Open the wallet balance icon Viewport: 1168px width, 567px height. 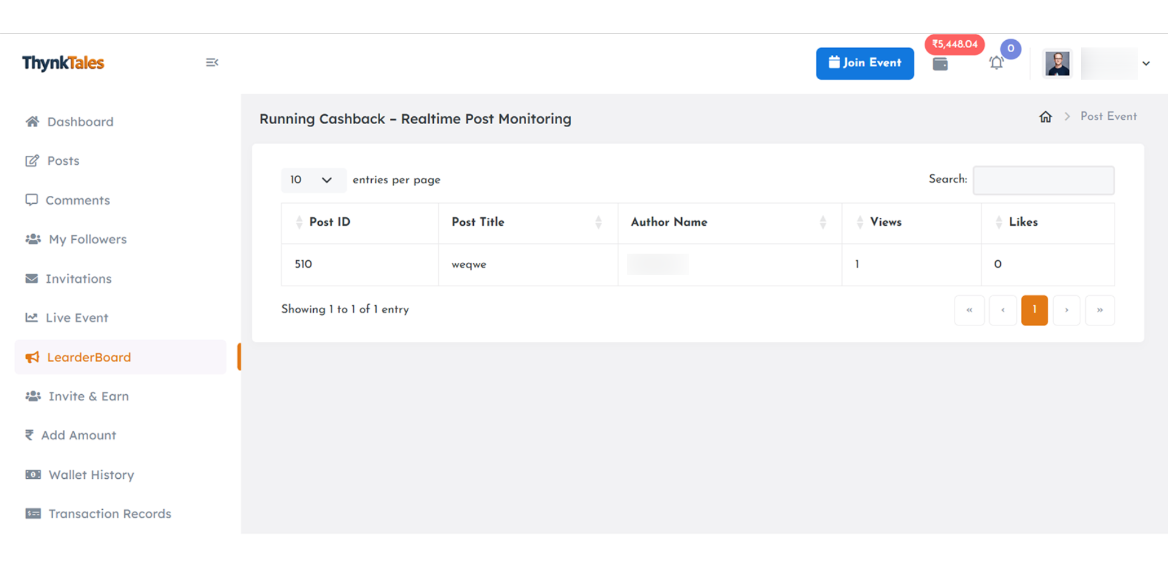tap(940, 64)
